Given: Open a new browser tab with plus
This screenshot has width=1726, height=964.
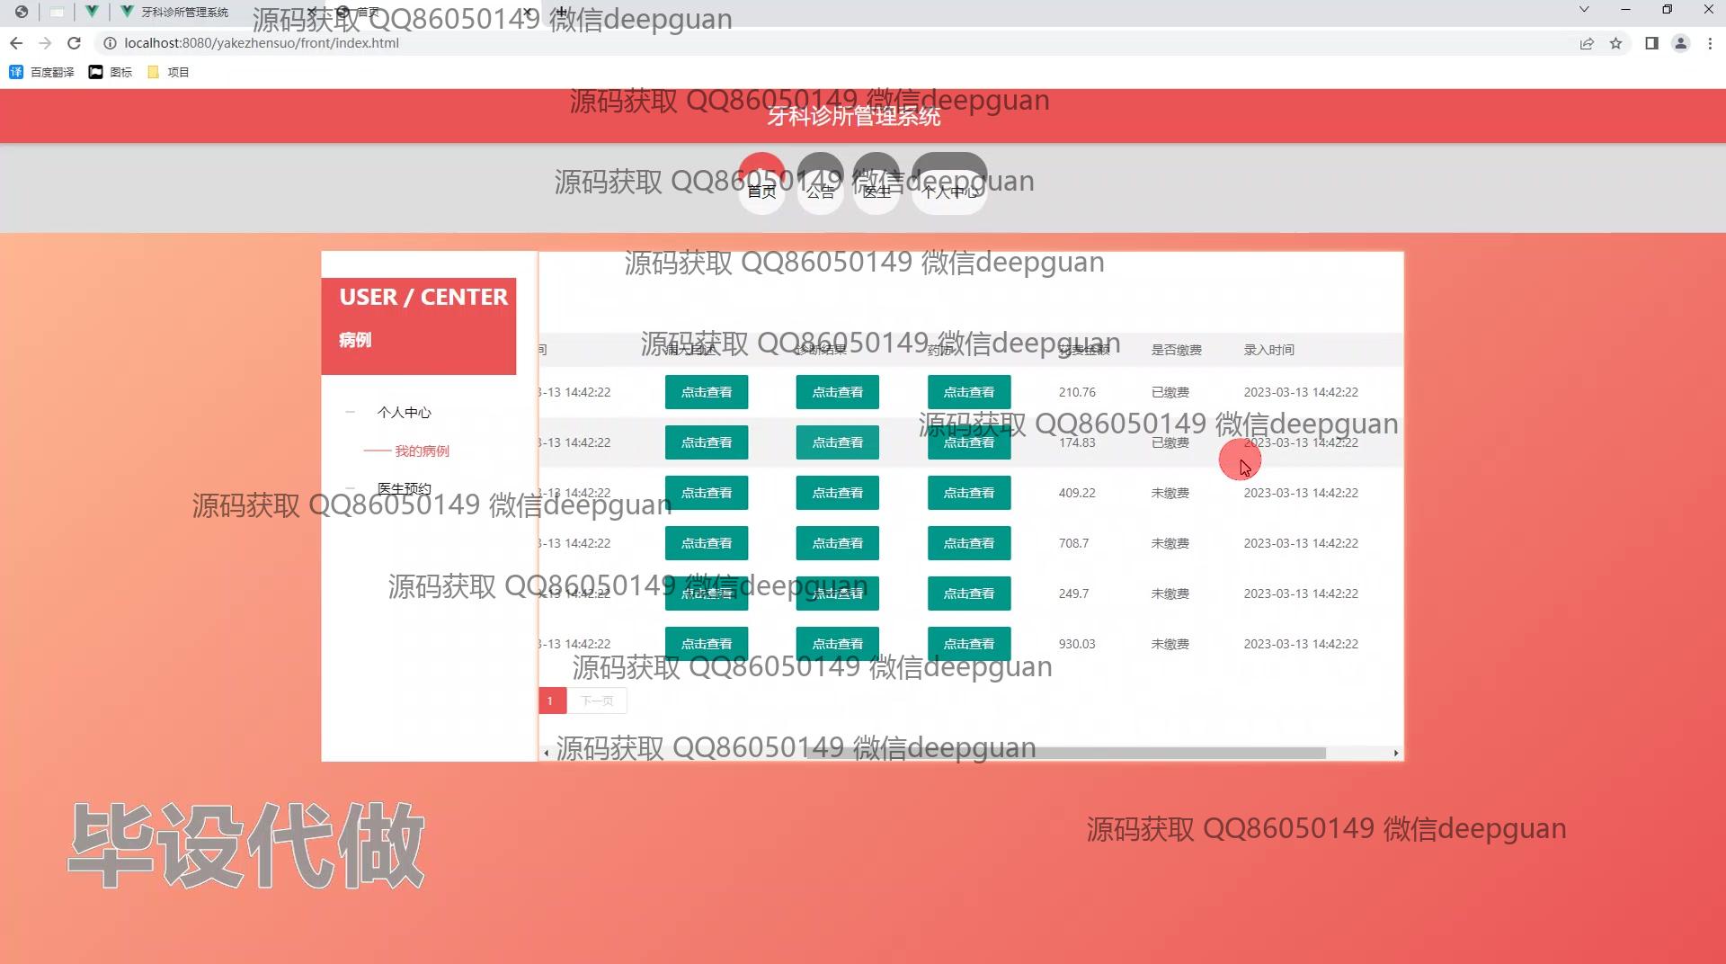Looking at the screenshot, I should (x=562, y=12).
